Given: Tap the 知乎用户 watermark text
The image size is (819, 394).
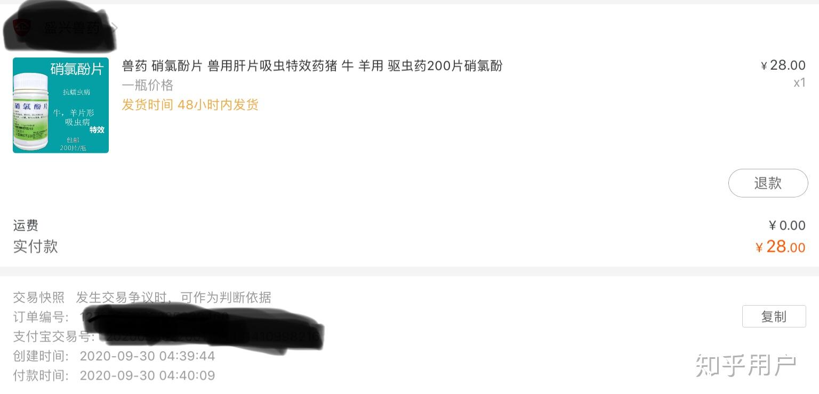Looking at the screenshot, I should 746,365.
